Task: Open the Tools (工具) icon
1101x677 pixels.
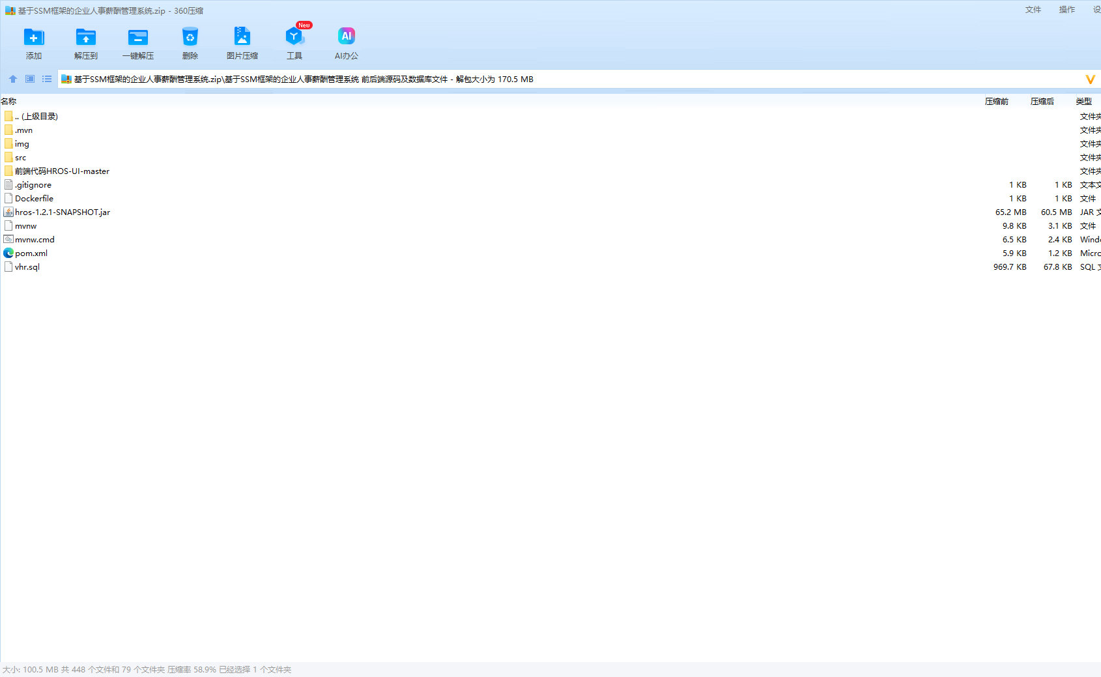Action: (x=294, y=38)
